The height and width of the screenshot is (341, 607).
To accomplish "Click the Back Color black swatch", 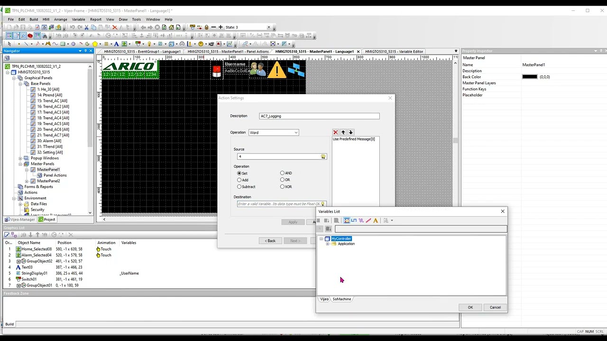I will click(530, 77).
